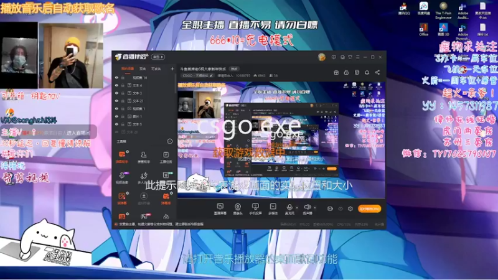Open the orange TV-face tool at right of third row
Viewport: 498px width, 280px height.
coord(166,198)
